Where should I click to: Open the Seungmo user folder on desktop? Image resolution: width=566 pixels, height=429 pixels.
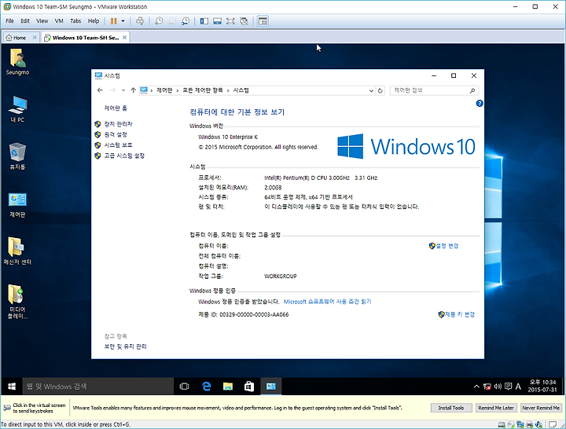(17, 62)
